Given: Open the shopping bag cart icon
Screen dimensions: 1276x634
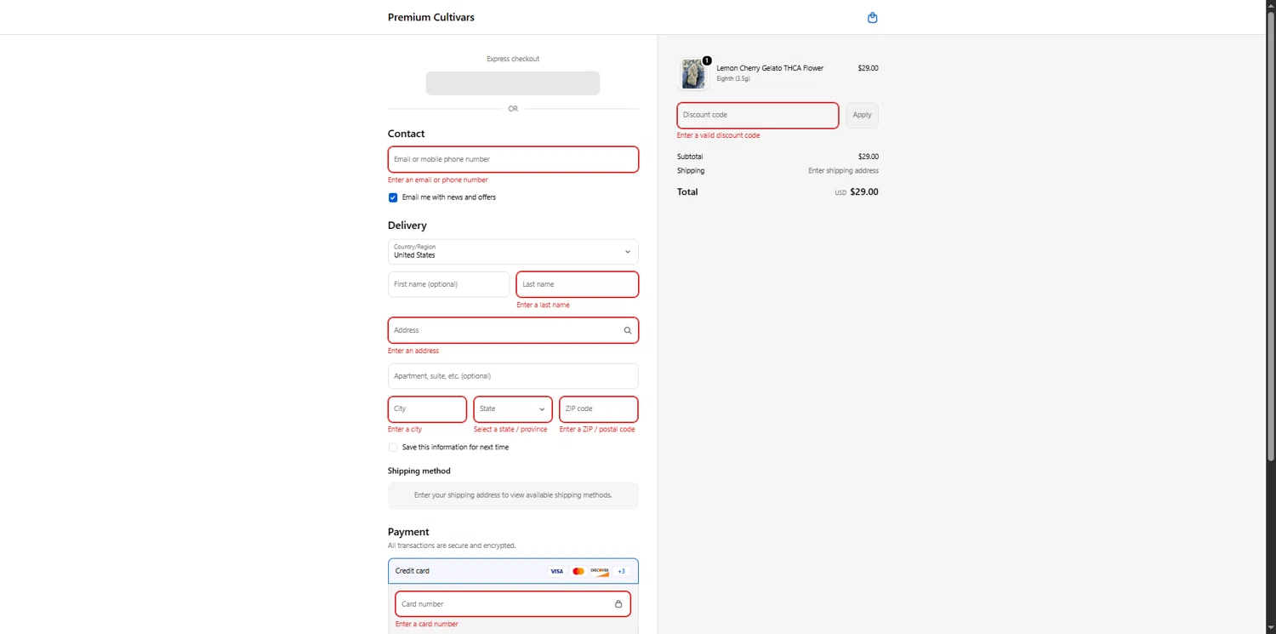Looking at the screenshot, I should [x=872, y=18].
